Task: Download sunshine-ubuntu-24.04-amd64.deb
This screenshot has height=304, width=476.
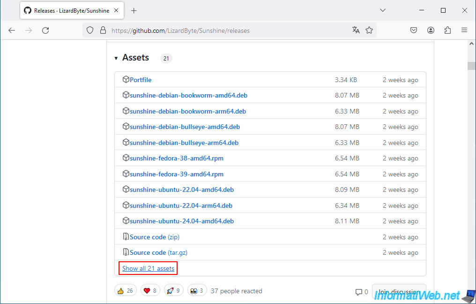Action: click(x=181, y=221)
